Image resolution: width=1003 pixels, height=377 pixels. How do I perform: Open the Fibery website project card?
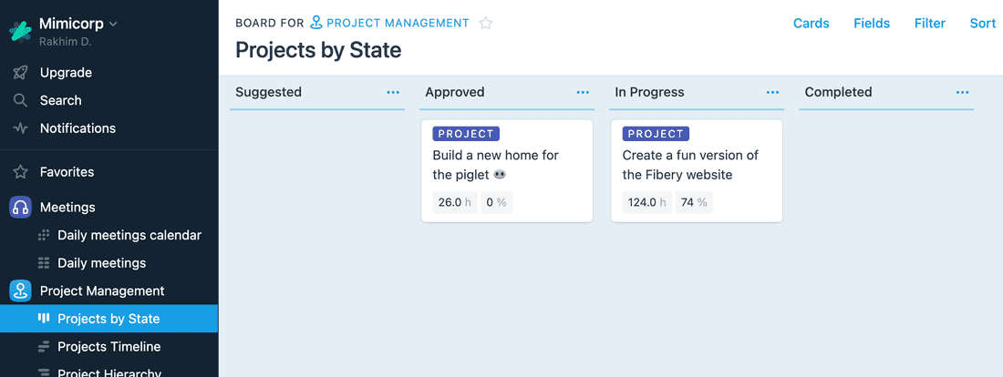point(697,170)
